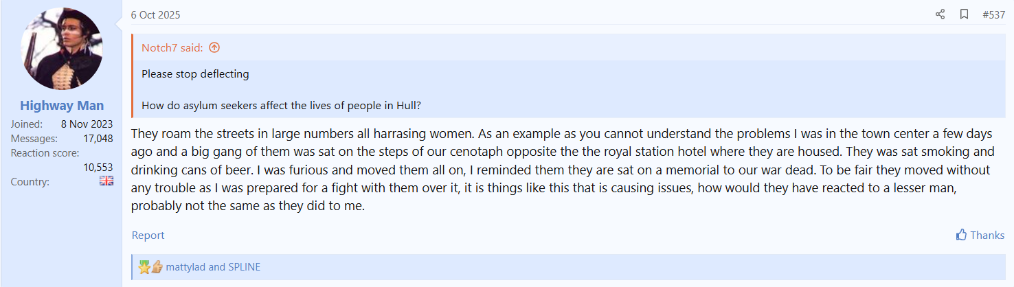
Task: Click the up-arrow icon beside Notch7 said
Action: (214, 47)
